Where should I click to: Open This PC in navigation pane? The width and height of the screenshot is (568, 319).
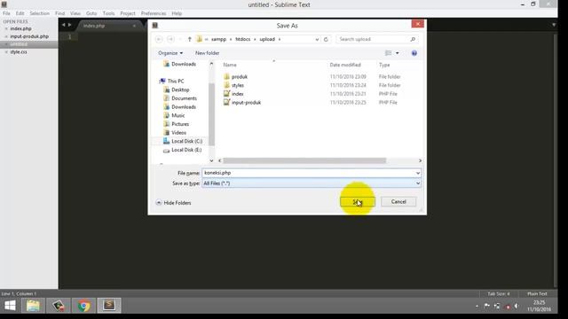(176, 81)
